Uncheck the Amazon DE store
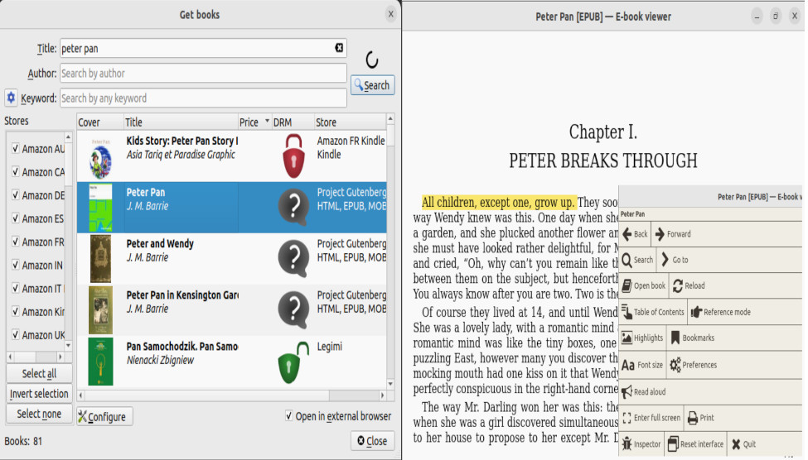This screenshot has width=808, height=460. 16,194
